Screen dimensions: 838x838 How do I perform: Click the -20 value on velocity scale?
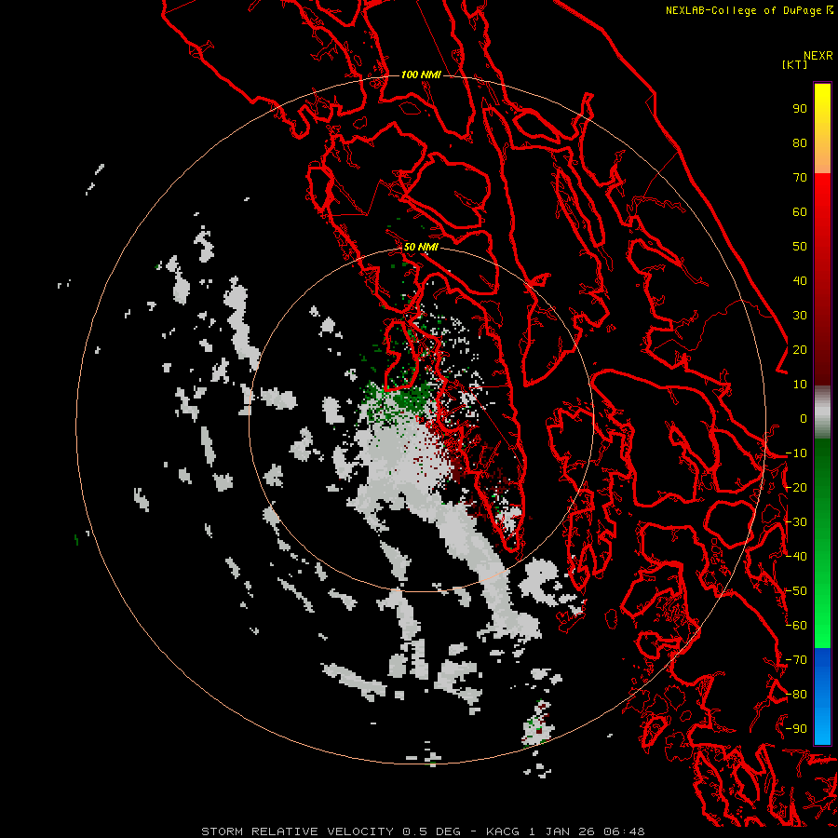tap(796, 487)
